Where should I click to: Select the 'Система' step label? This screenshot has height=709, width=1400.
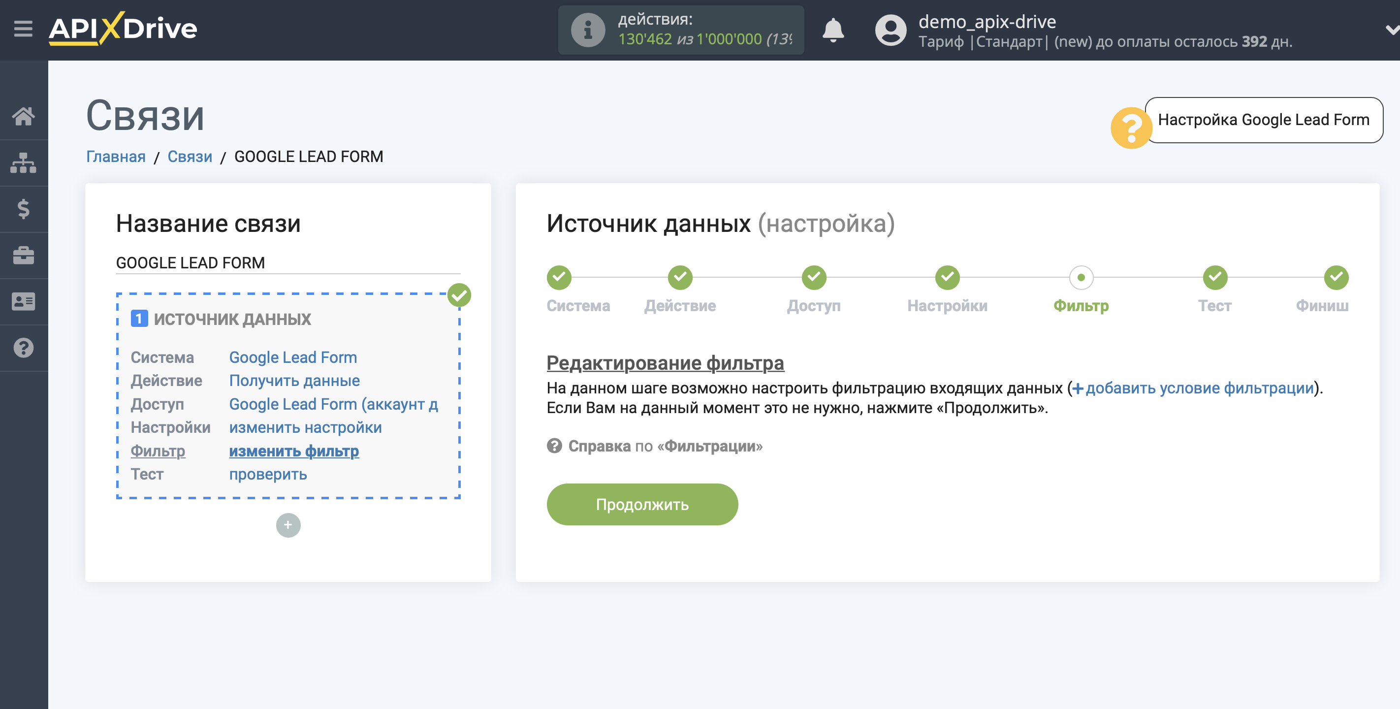(578, 306)
